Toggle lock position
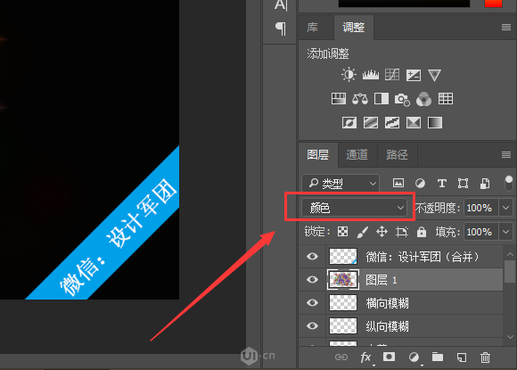Viewport: 517px width, 370px height. click(x=382, y=232)
